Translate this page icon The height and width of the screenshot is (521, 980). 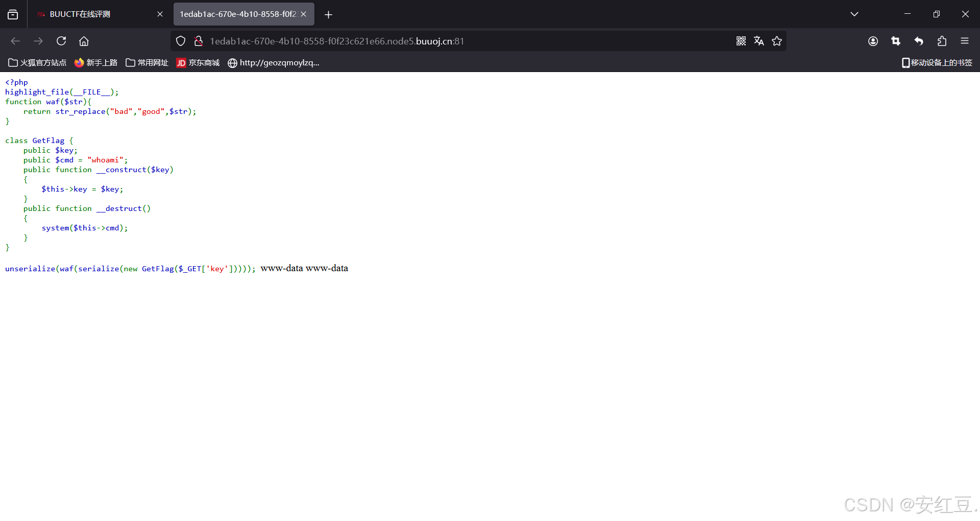pos(759,41)
